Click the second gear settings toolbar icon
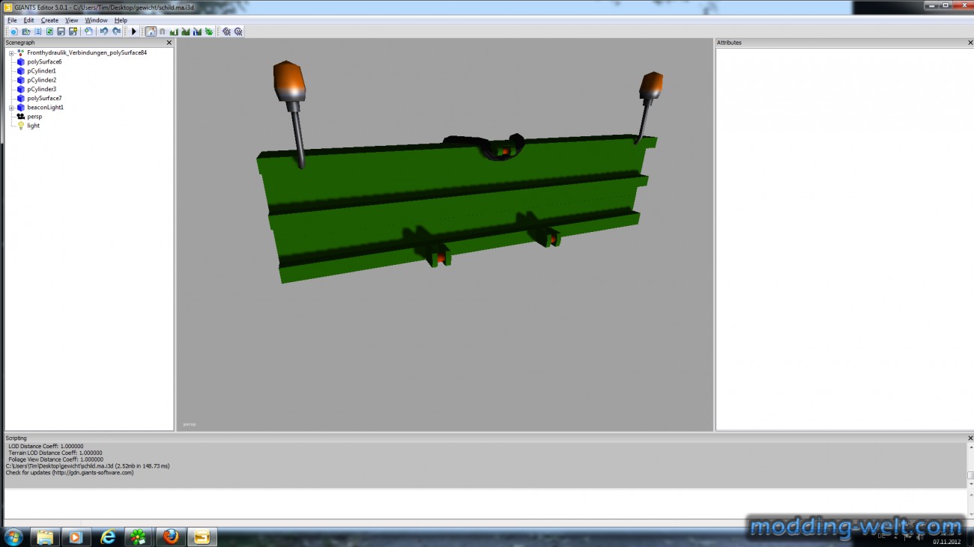 [x=238, y=31]
